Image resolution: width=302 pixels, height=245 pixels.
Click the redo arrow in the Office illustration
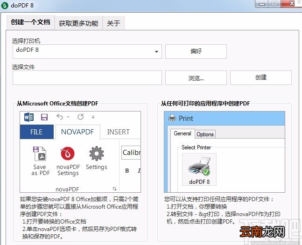80,117
